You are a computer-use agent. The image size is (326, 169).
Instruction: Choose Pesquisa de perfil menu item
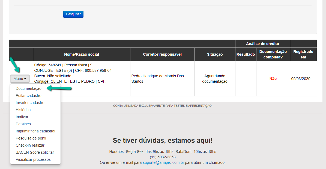pos(31,138)
